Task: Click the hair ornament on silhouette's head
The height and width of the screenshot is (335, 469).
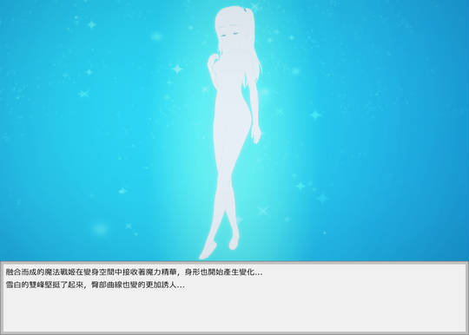Action: pos(247,10)
